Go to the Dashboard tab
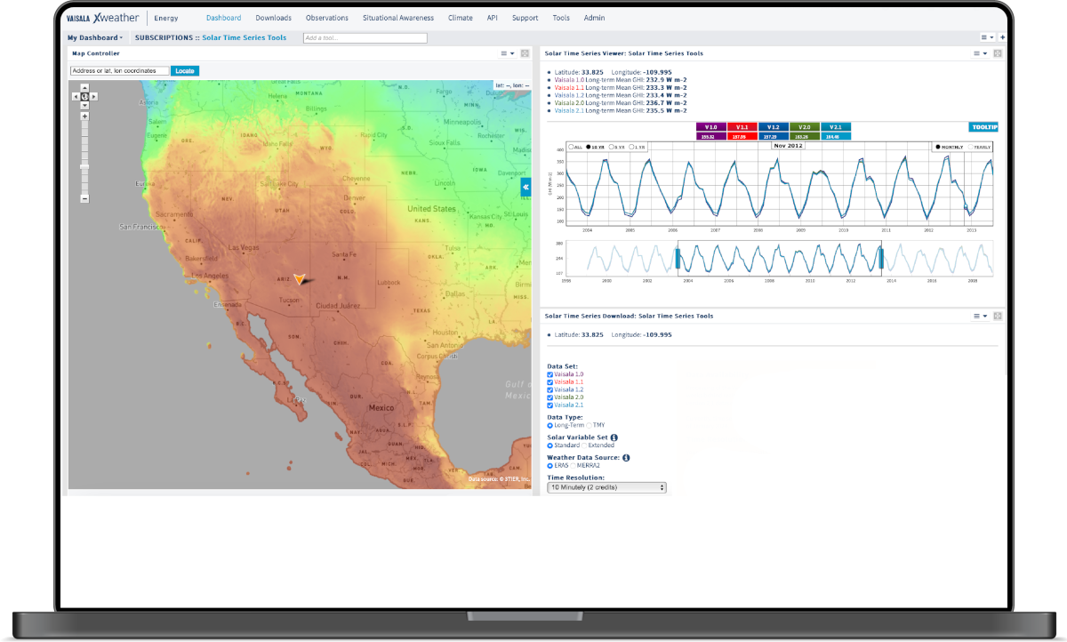Image resolution: width=1067 pixels, height=642 pixels. (224, 18)
